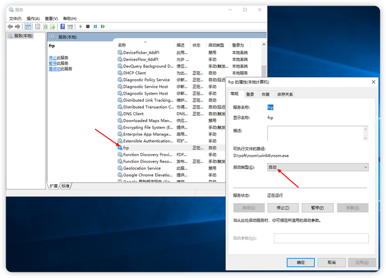
Task: Click the 停止(T) button in properties dialog
Action: [283, 207]
